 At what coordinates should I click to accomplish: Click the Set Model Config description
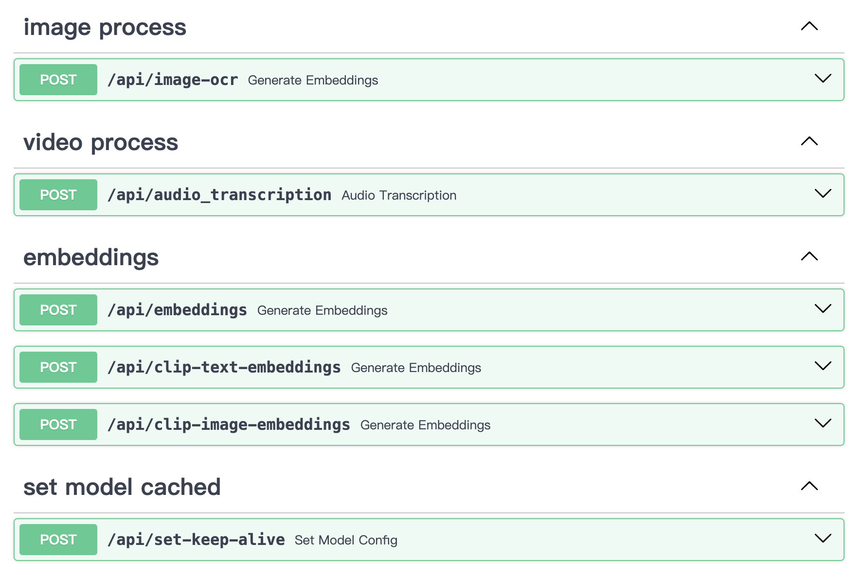coord(346,540)
